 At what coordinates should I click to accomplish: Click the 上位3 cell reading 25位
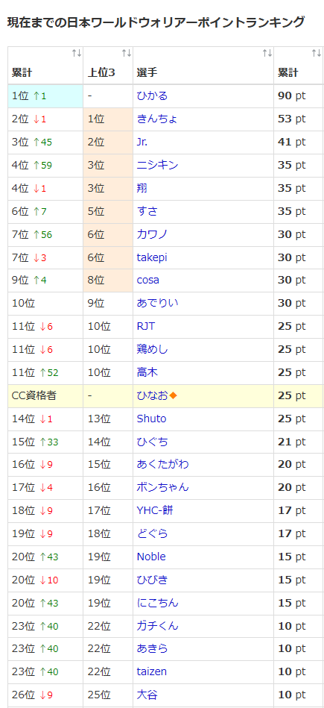coord(108,695)
